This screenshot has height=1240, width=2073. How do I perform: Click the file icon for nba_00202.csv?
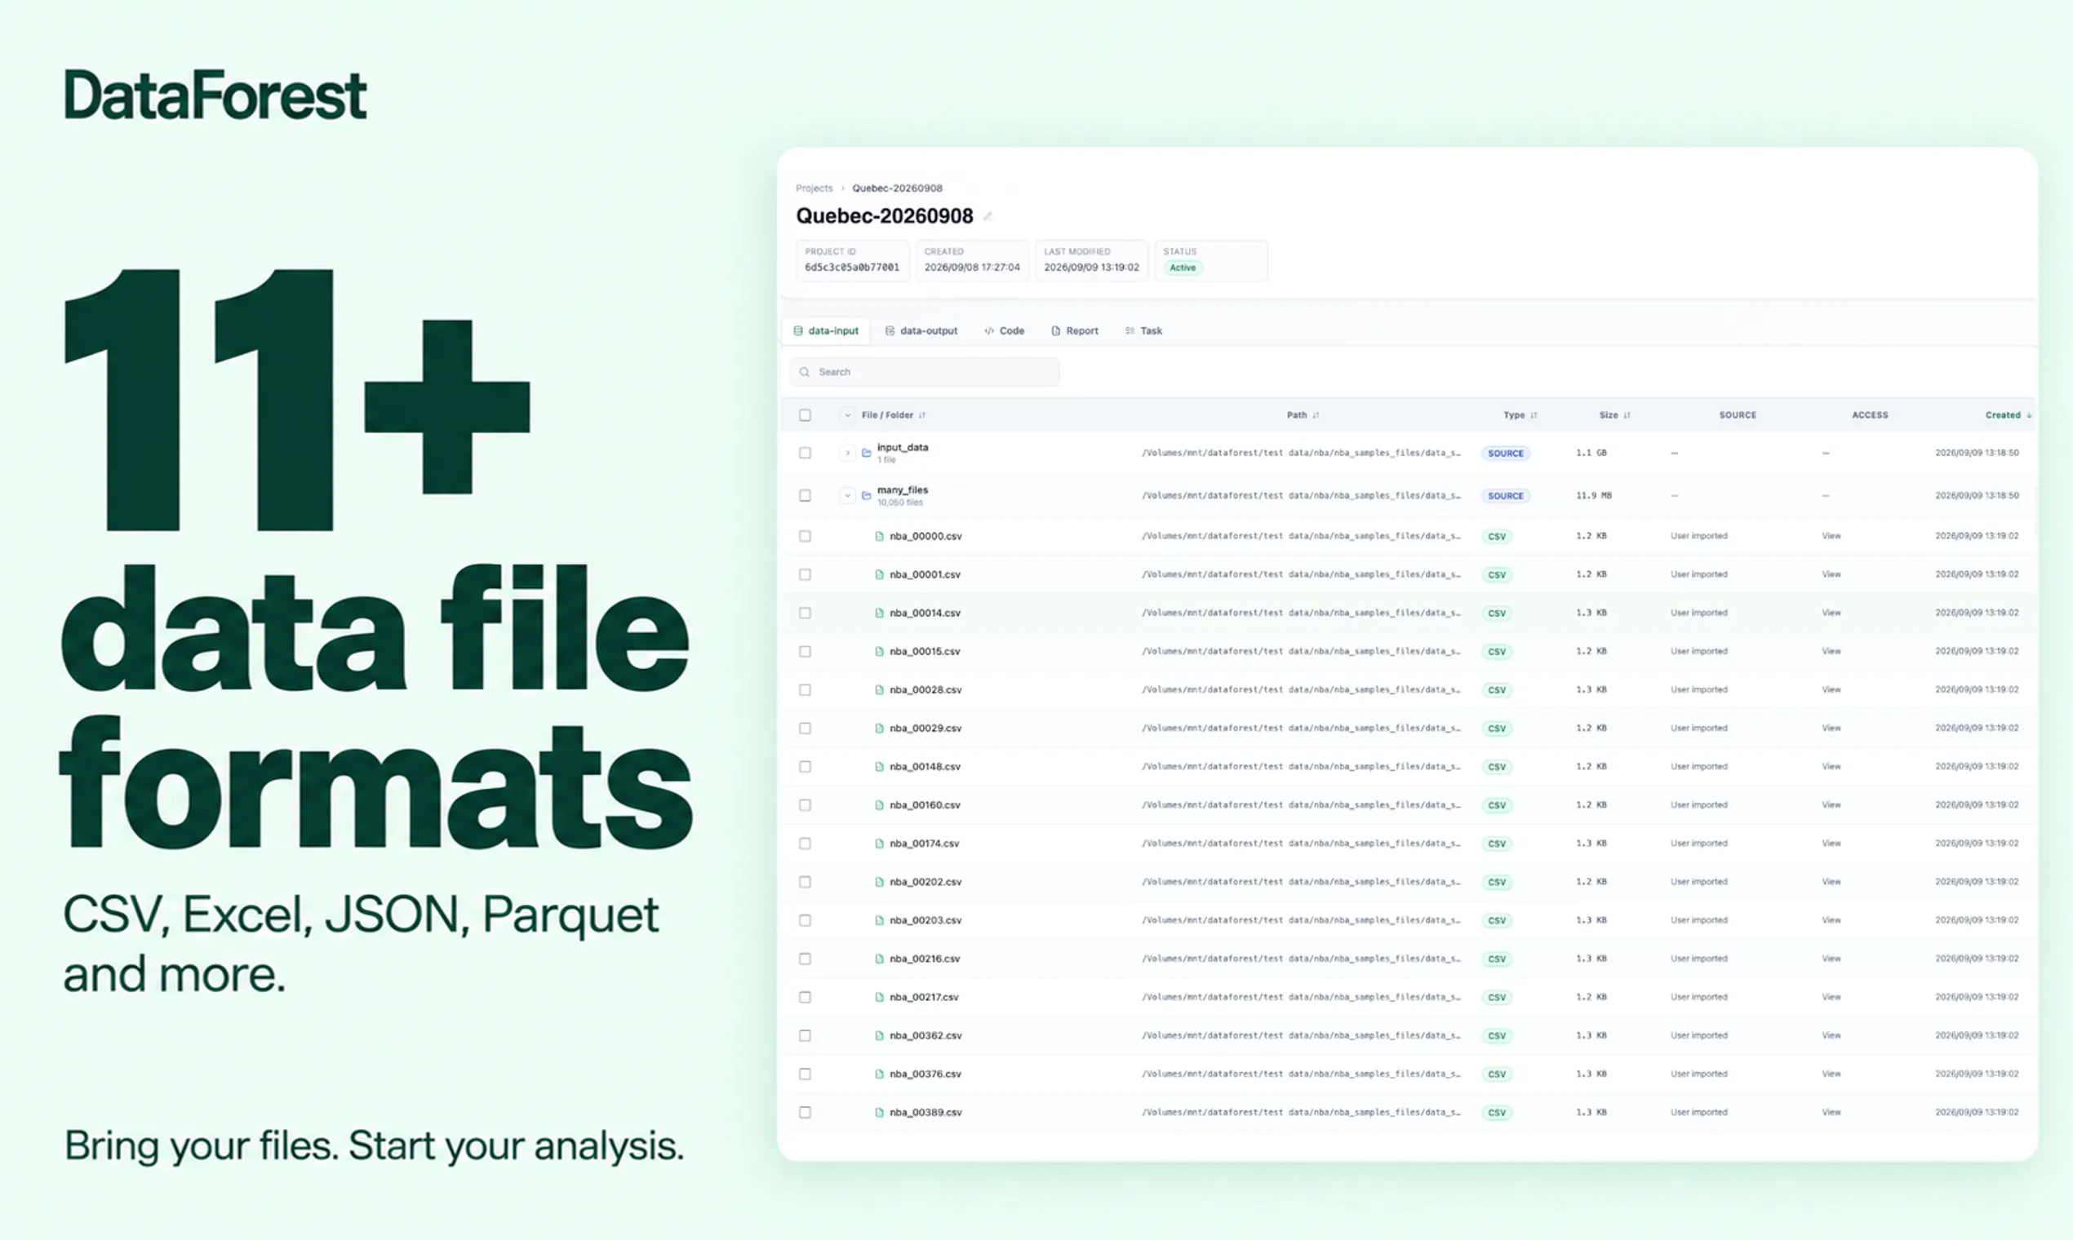click(x=879, y=883)
